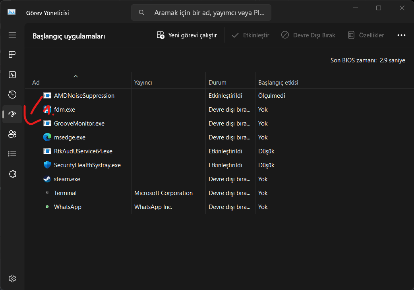This screenshot has width=414, height=290.
Task: Select the steam.exe row
Action: point(67,179)
